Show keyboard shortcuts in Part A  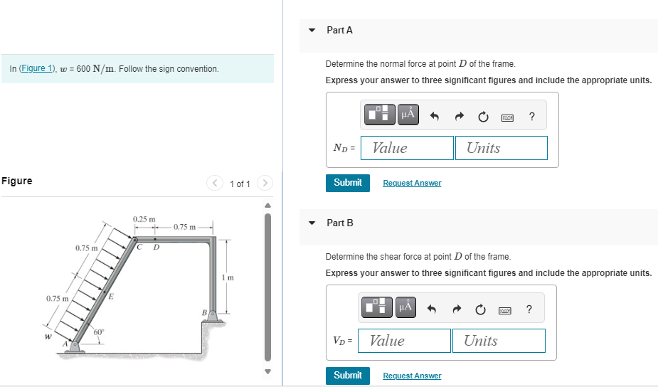(x=507, y=117)
